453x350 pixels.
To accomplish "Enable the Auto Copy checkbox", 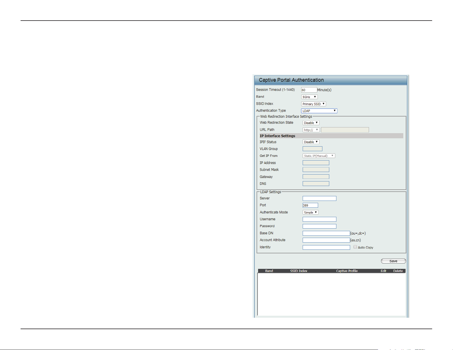I will coord(355,247).
